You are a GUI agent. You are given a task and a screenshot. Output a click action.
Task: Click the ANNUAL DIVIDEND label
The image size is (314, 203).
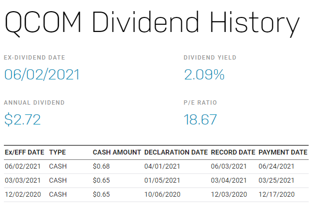click(x=34, y=103)
